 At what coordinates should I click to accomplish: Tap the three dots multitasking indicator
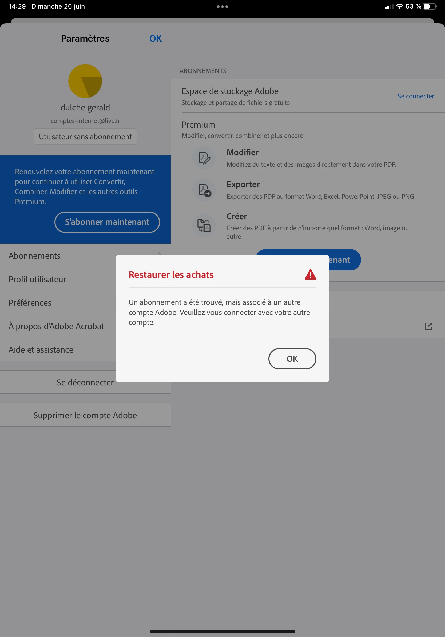[222, 7]
